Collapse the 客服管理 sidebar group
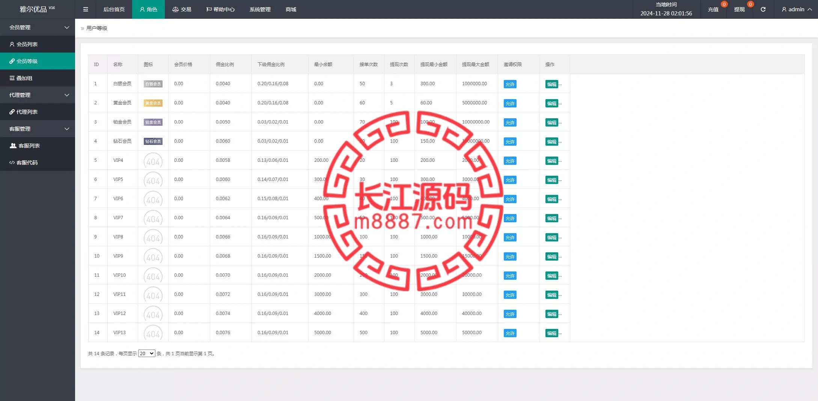Image resolution: width=818 pixels, height=401 pixels. pyautogui.click(x=38, y=129)
